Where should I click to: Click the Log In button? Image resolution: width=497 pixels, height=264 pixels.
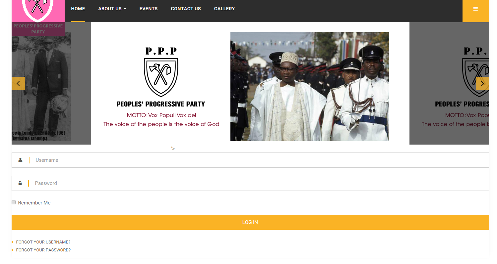tap(250, 222)
